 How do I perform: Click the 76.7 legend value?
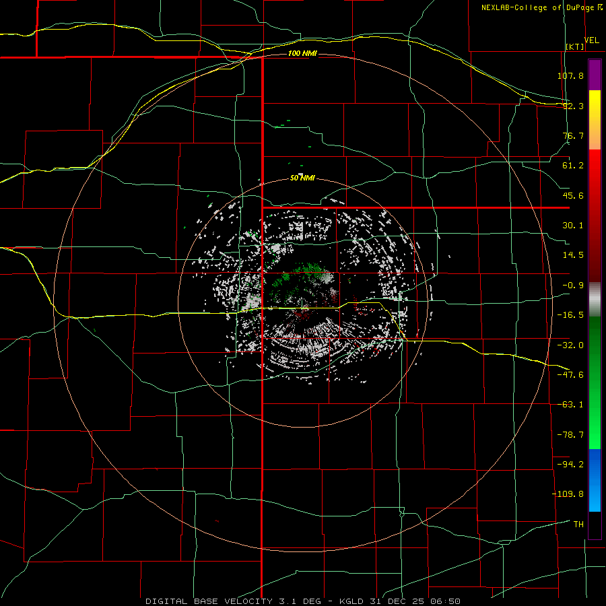coord(573,135)
